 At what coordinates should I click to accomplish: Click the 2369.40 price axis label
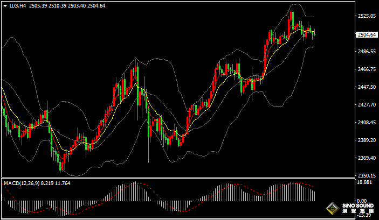[367, 158]
